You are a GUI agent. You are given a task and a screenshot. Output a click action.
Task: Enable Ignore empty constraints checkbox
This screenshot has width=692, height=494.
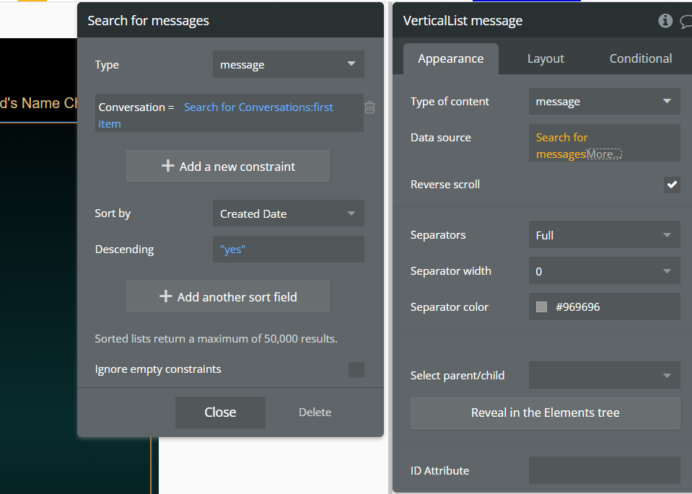point(356,370)
